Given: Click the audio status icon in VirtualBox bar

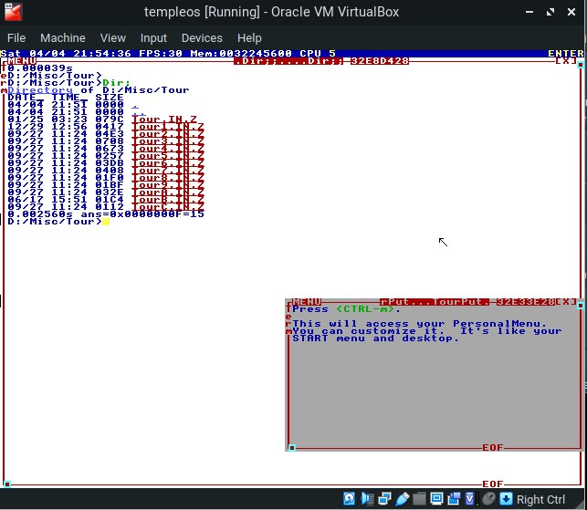Looking at the screenshot, I should pos(367,499).
